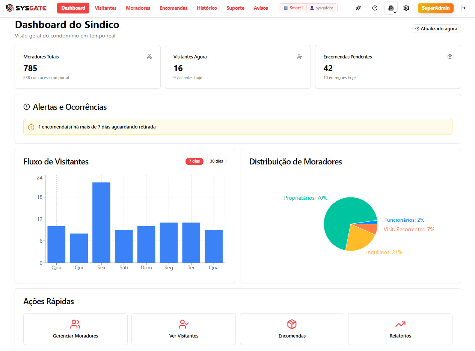
Task: Click the Seg bar in visitor chart
Action: (x=169, y=243)
